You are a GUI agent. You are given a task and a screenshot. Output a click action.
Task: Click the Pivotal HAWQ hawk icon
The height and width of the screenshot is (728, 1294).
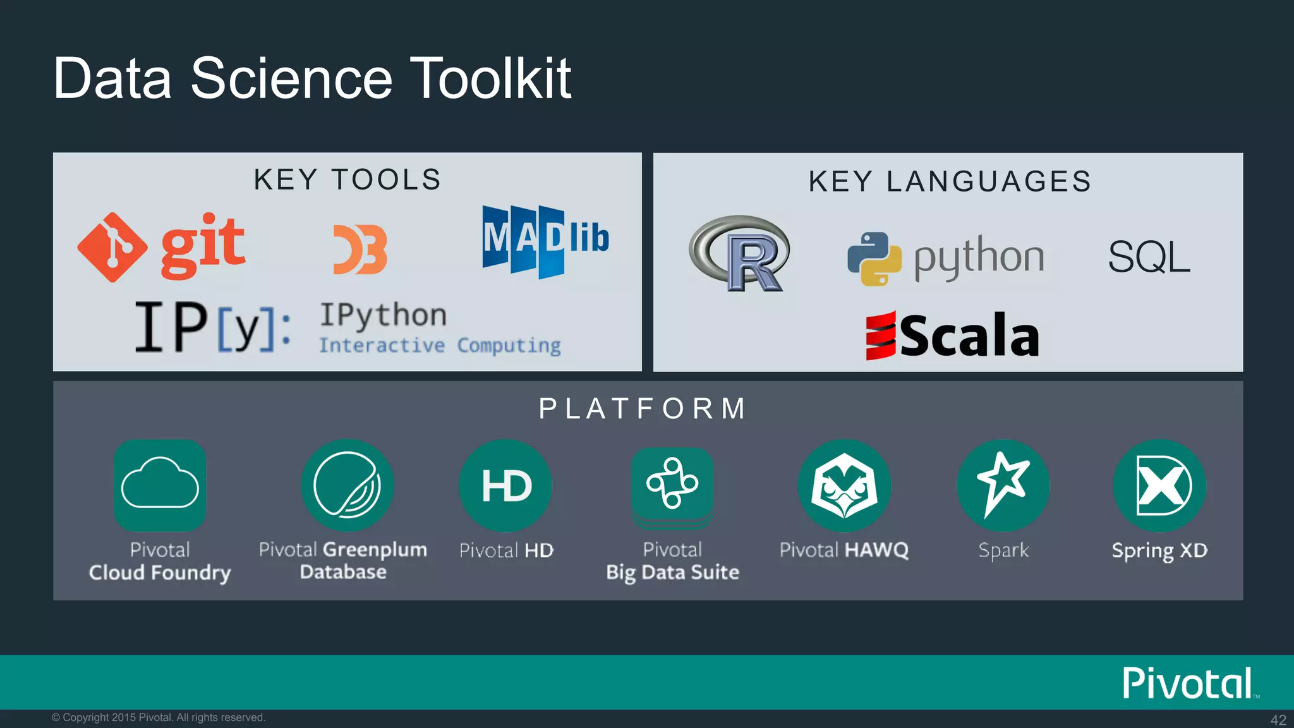tap(844, 485)
